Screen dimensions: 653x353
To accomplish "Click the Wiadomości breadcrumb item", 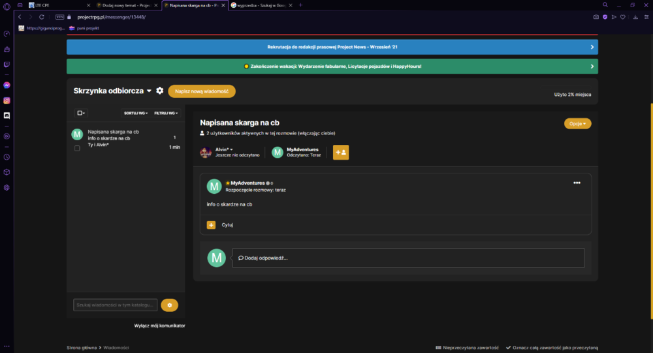I will (x=116, y=348).
